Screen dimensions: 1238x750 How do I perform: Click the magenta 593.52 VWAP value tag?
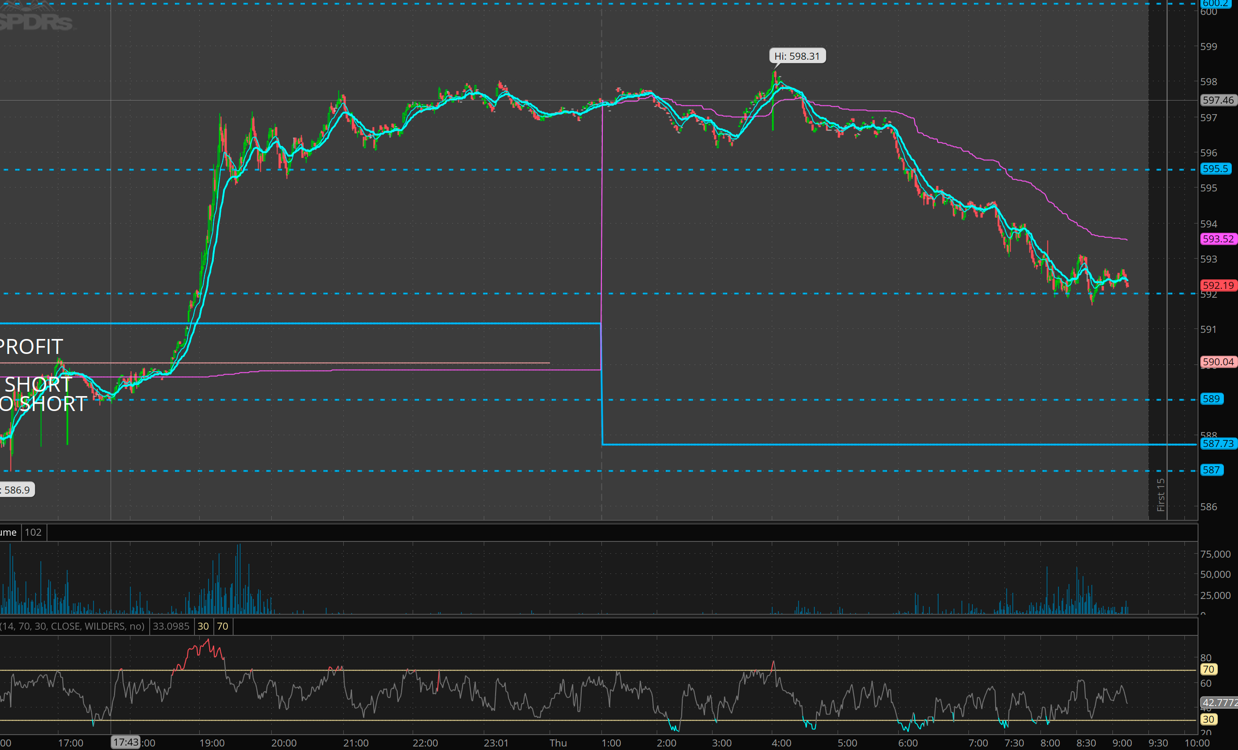[x=1217, y=239]
